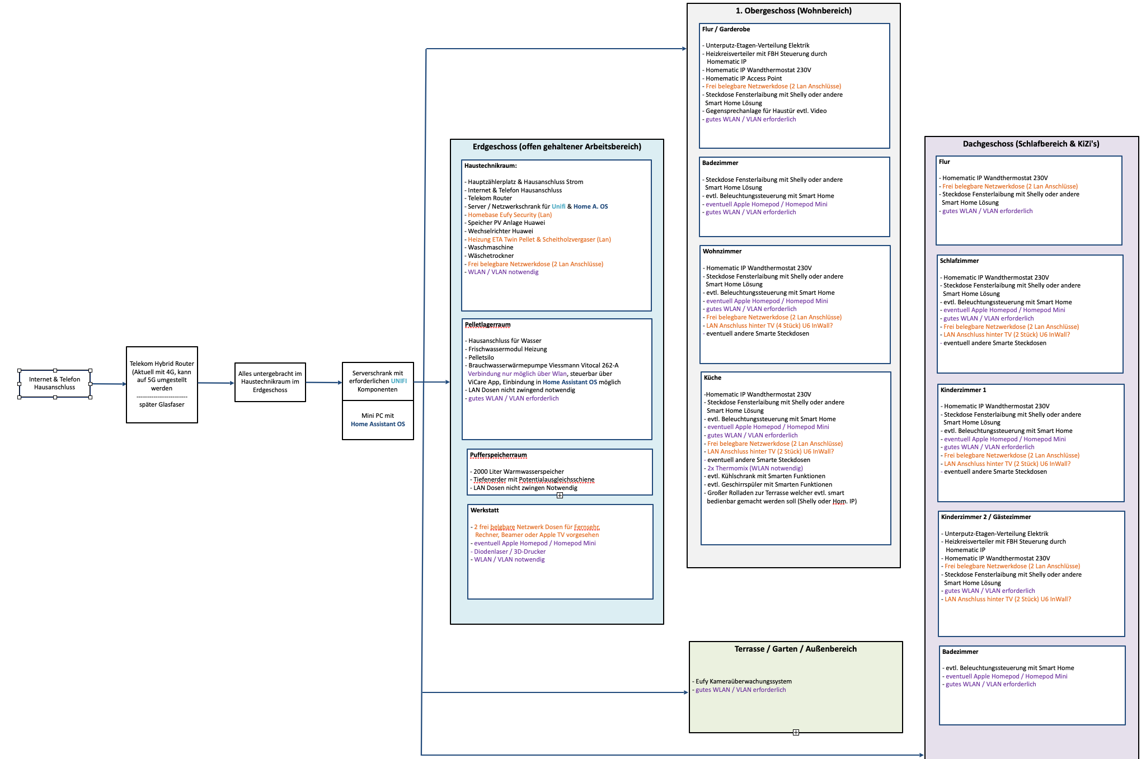Click 'Tiefenerder mit Potentialausgleichsschiene' line
1146x759 pixels.
pos(533,479)
